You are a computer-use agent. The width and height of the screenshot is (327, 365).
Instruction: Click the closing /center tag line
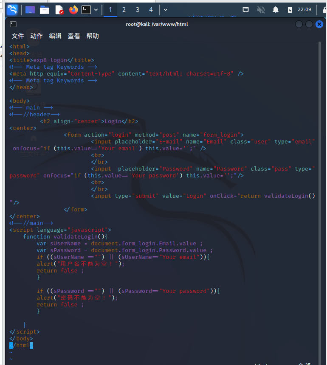(25, 216)
